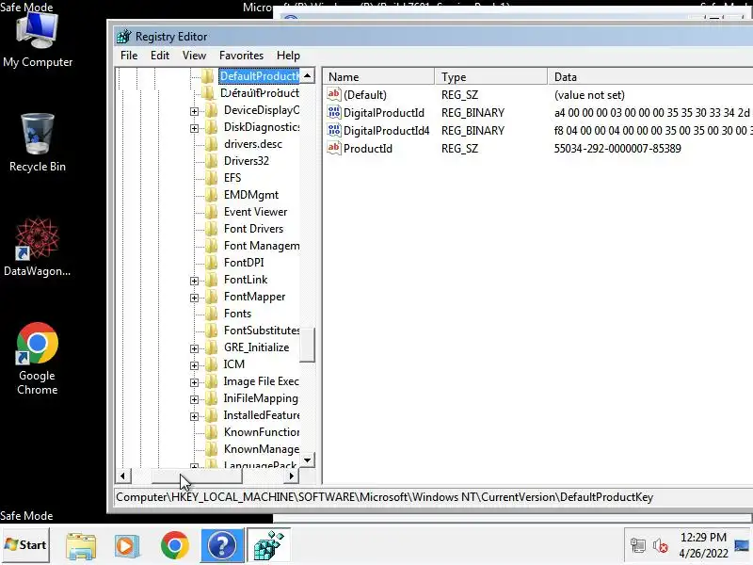
Task: Select the Google Chrome desktop shortcut
Action: pos(37,359)
